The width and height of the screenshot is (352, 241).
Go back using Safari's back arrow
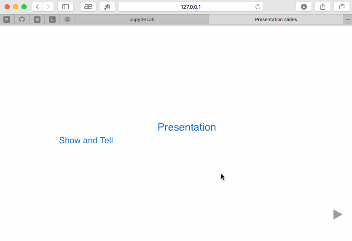tap(37, 7)
